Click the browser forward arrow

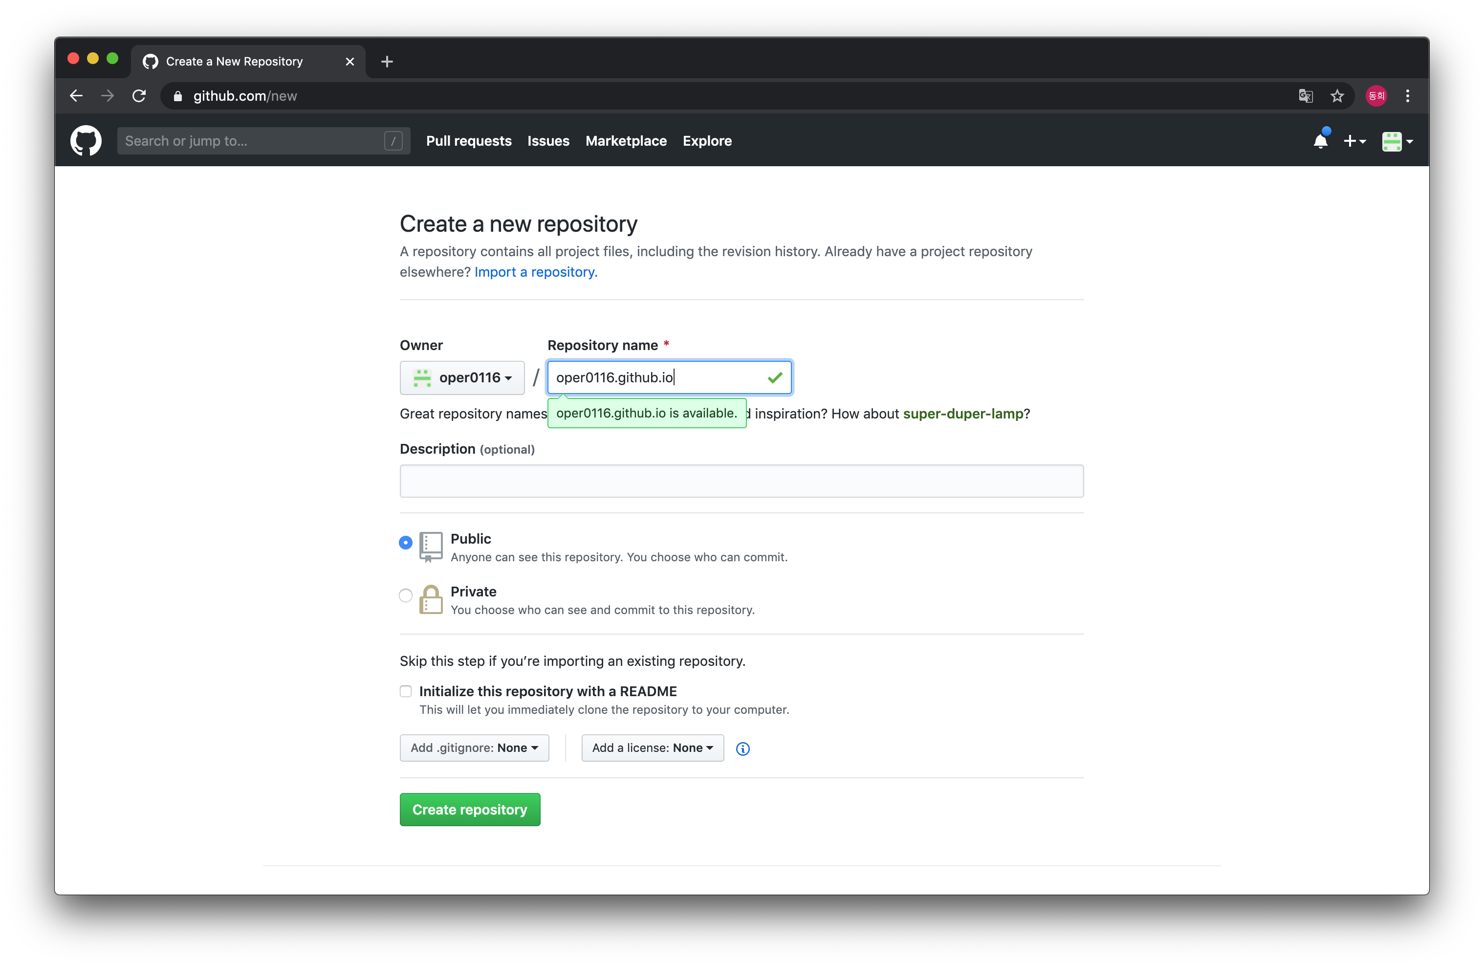pos(107,96)
